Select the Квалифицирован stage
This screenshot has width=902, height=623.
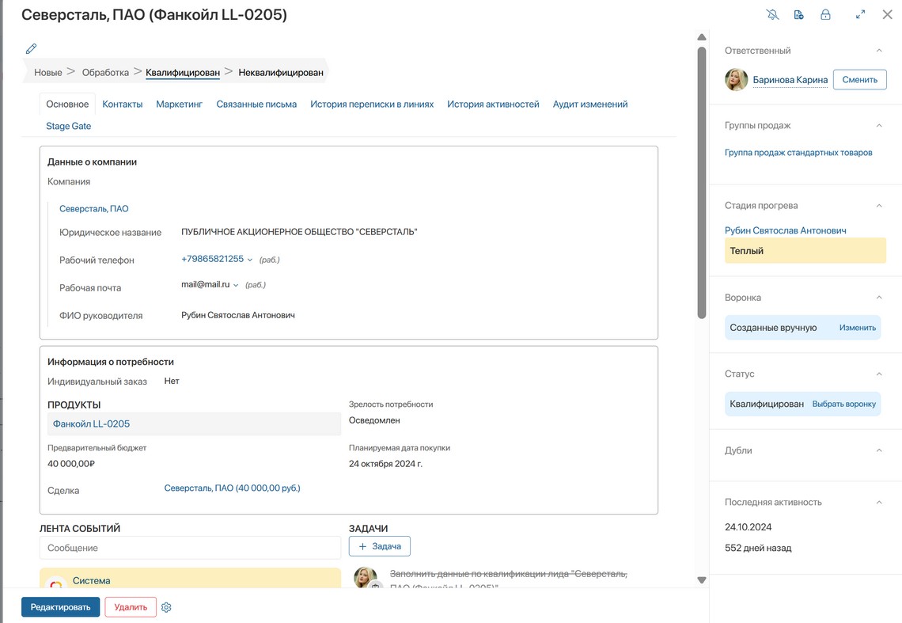(x=182, y=73)
